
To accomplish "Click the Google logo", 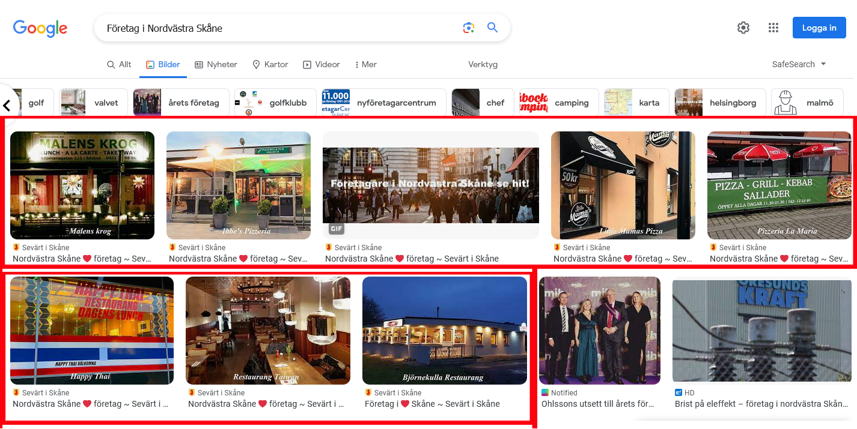I will click(40, 28).
